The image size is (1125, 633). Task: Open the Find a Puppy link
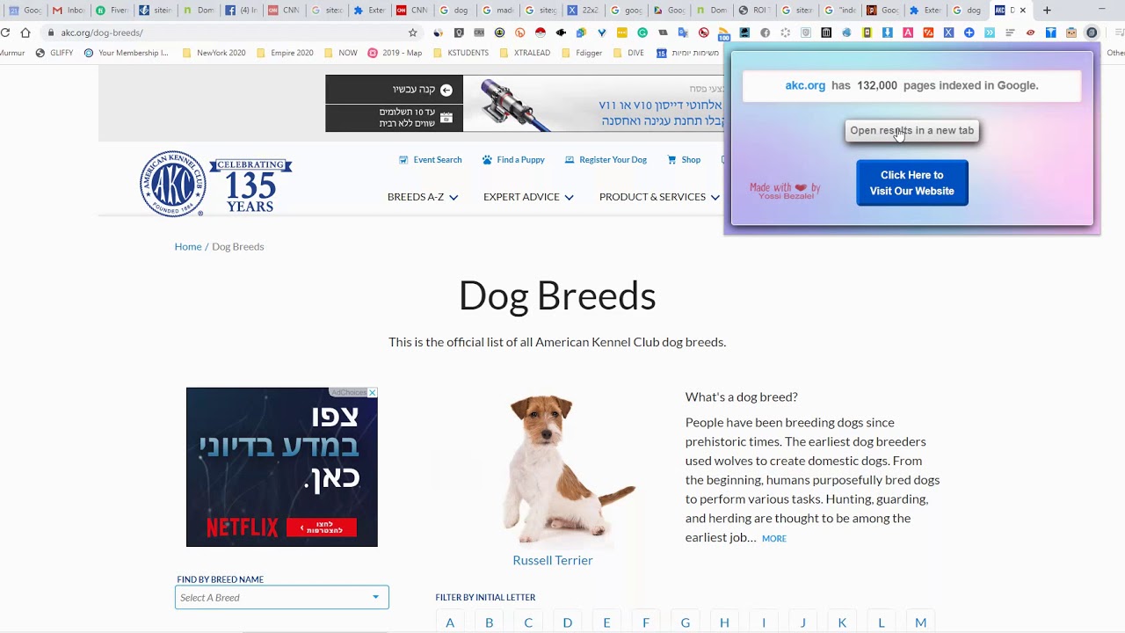click(520, 160)
